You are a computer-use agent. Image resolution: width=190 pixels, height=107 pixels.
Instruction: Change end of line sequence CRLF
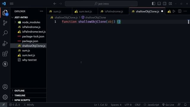(x=138, y=105)
